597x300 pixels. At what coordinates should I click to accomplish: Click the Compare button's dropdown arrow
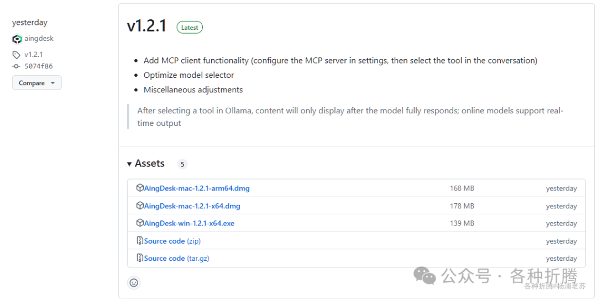point(53,83)
